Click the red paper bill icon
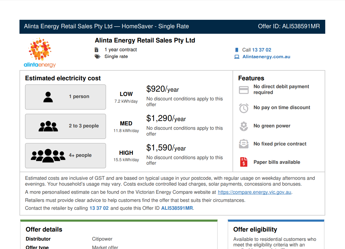 tap(244, 162)
